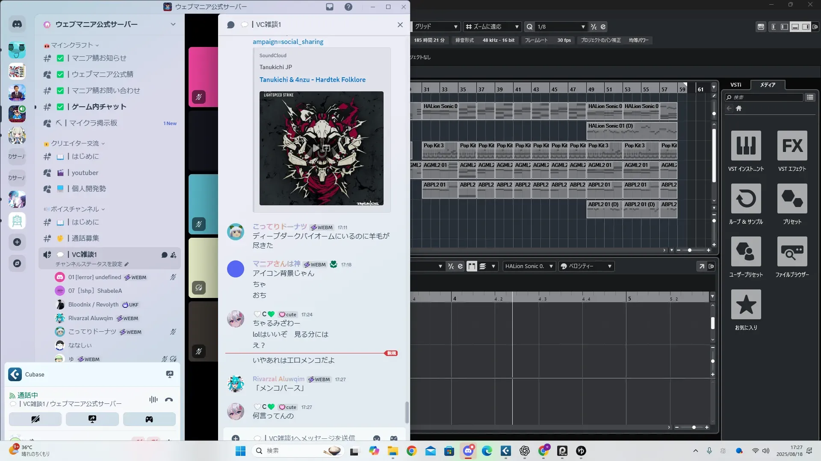Screen dimensions: 821x461
Task: Toggle Discord noise suppression waveform icon
Action: (x=153, y=400)
